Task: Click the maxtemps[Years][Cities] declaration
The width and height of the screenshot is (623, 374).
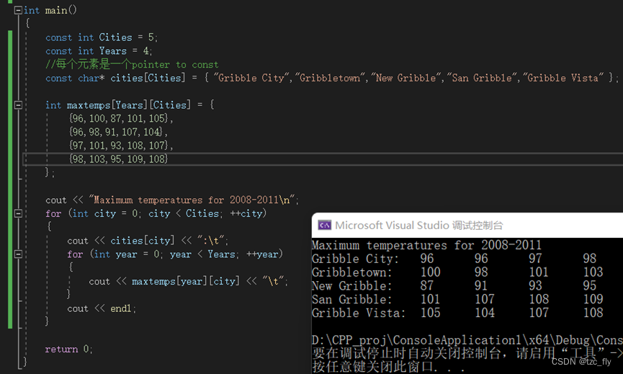Action: (129, 105)
